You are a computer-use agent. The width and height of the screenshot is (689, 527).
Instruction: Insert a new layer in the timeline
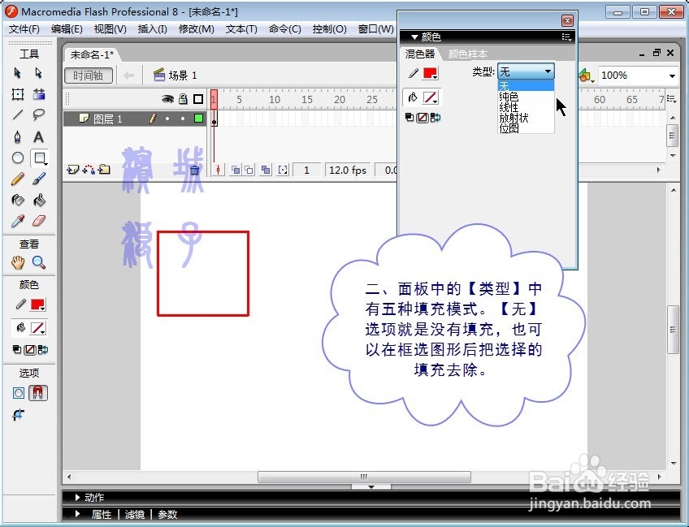coord(73,169)
